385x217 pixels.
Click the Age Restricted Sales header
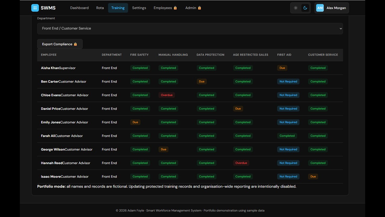tap(251, 55)
